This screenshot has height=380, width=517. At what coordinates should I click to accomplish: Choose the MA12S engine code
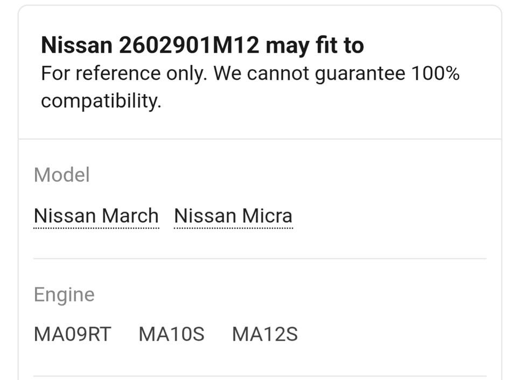(264, 334)
